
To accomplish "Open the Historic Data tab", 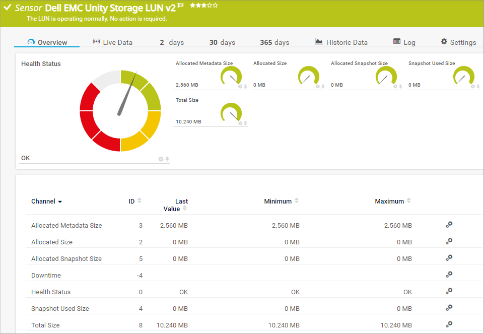I will [x=341, y=42].
